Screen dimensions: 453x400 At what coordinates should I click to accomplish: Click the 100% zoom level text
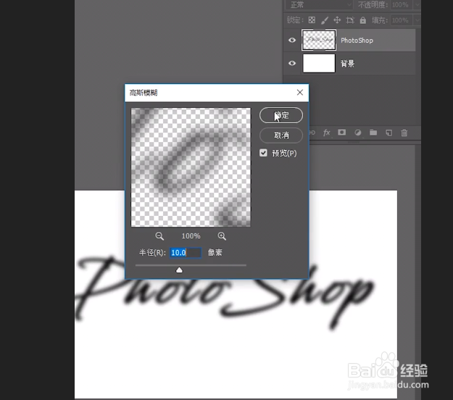[x=191, y=236]
